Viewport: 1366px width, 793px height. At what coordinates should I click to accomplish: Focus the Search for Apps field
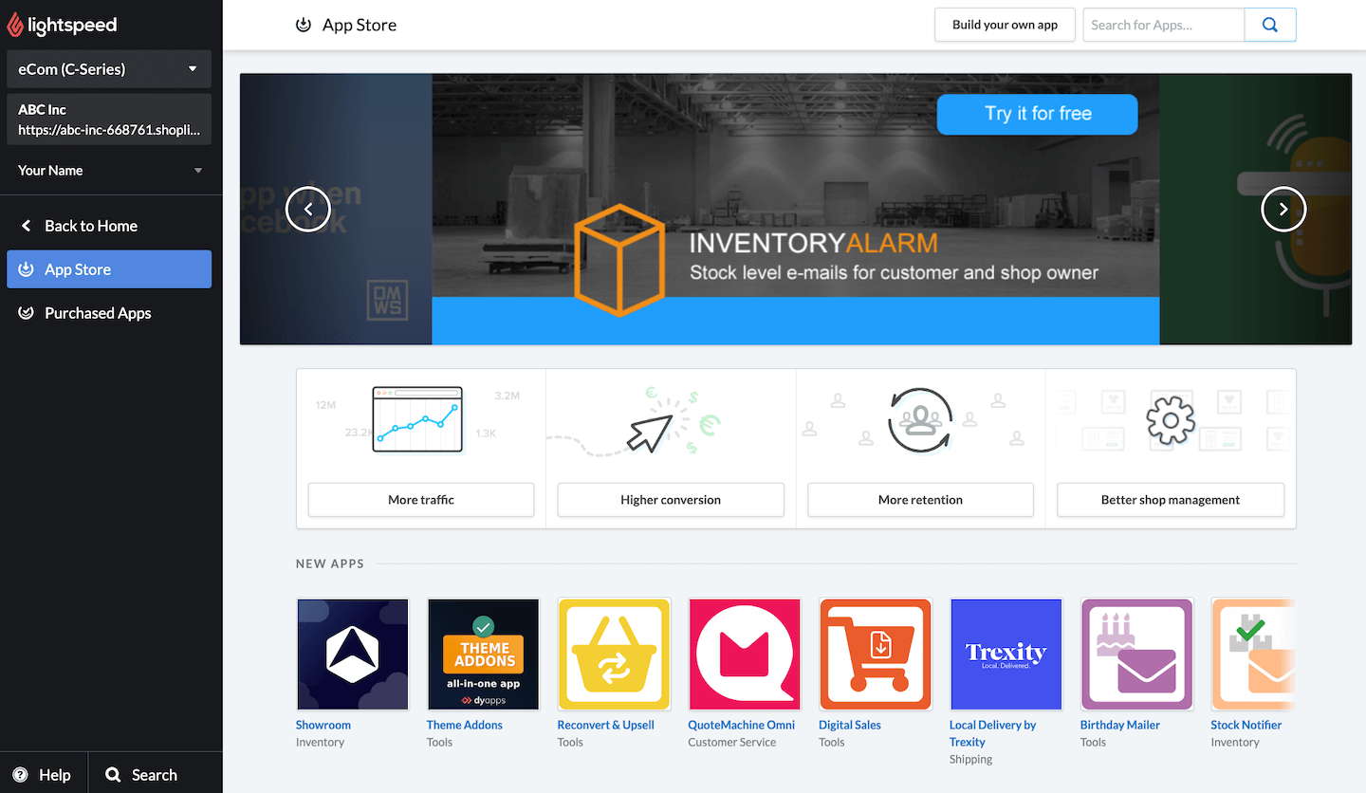(1163, 25)
